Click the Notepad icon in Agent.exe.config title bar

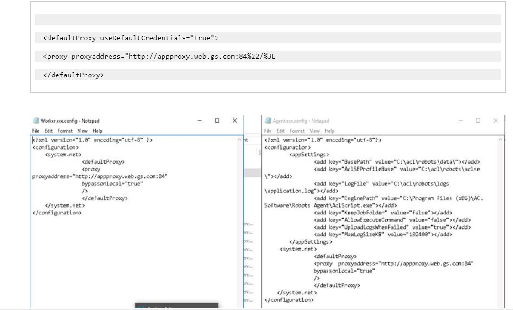click(268, 121)
